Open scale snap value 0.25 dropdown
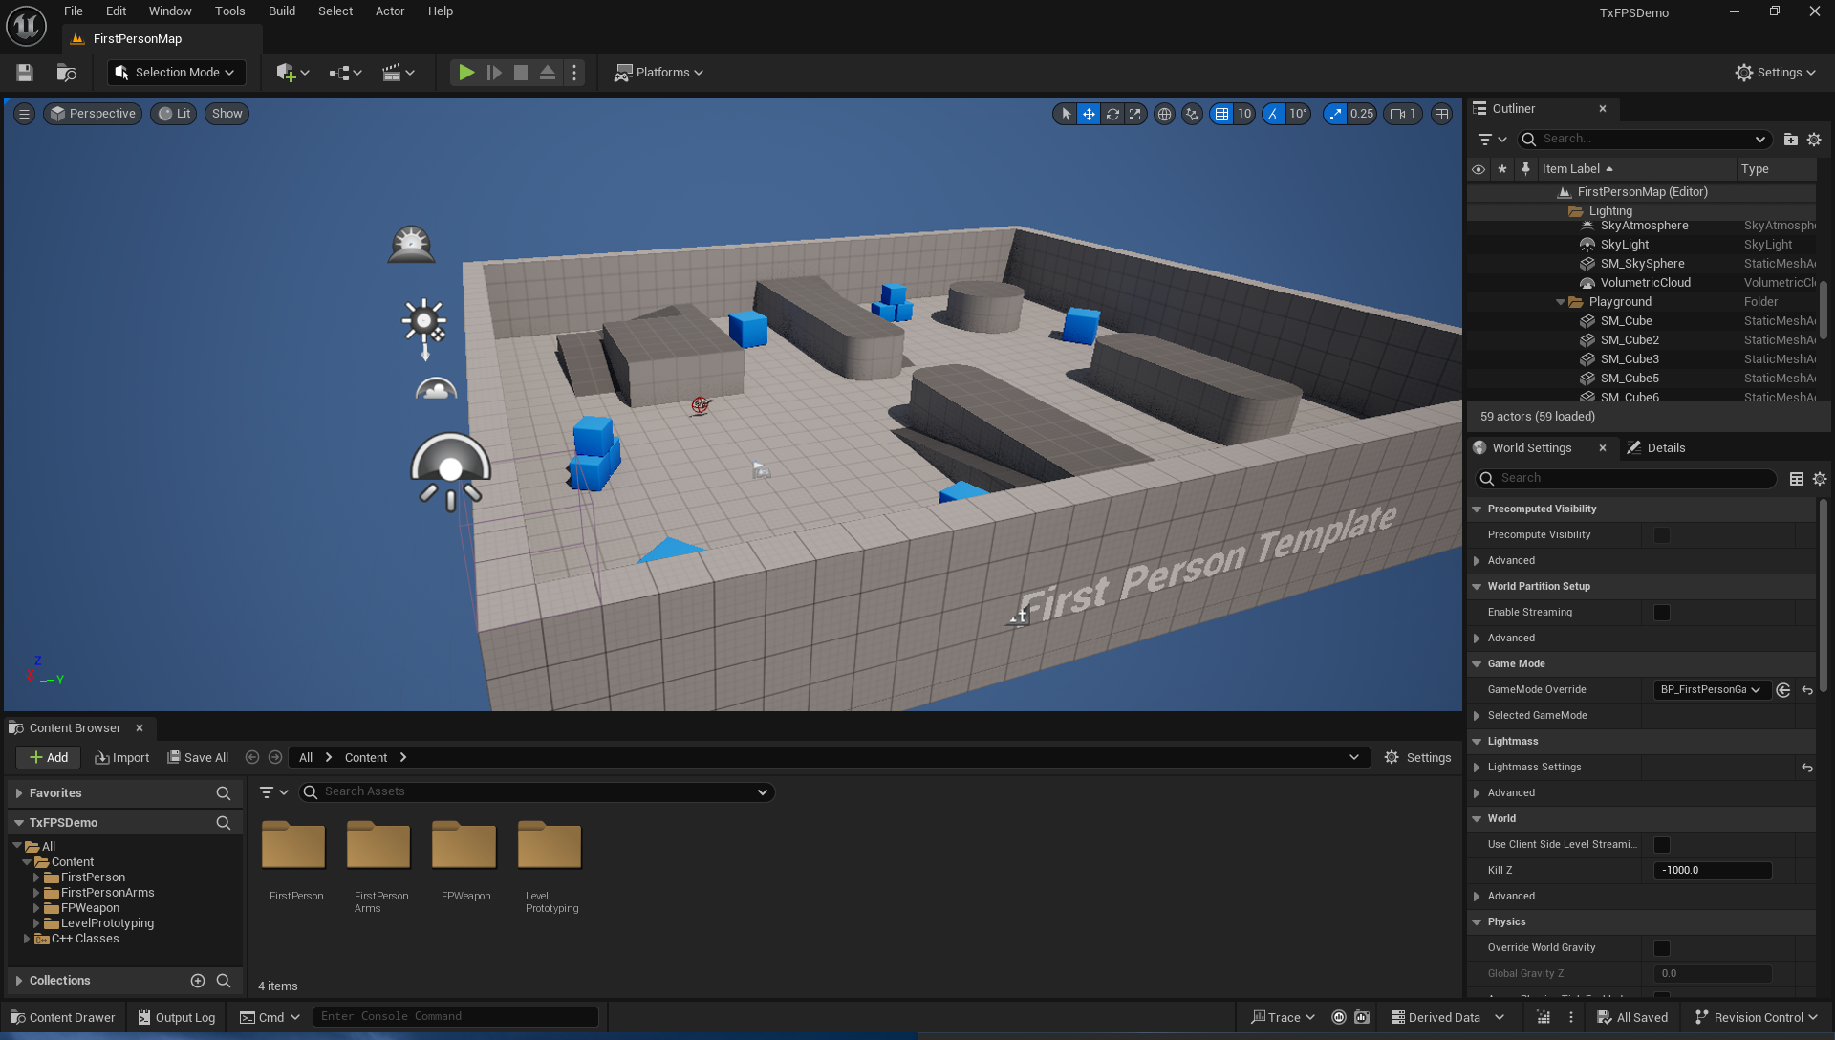The width and height of the screenshot is (1835, 1040). [x=1362, y=114]
